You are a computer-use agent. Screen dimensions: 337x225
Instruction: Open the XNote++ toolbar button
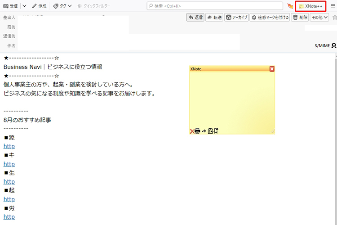[310, 6]
